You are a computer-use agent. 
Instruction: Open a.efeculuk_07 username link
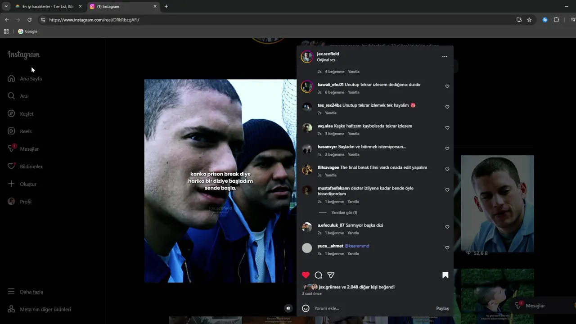coord(331,225)
